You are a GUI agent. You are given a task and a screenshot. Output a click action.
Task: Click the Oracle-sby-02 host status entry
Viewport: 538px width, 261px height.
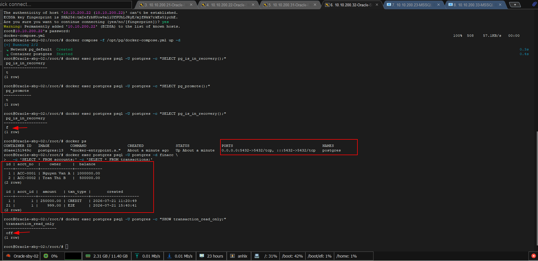[22, 256]
